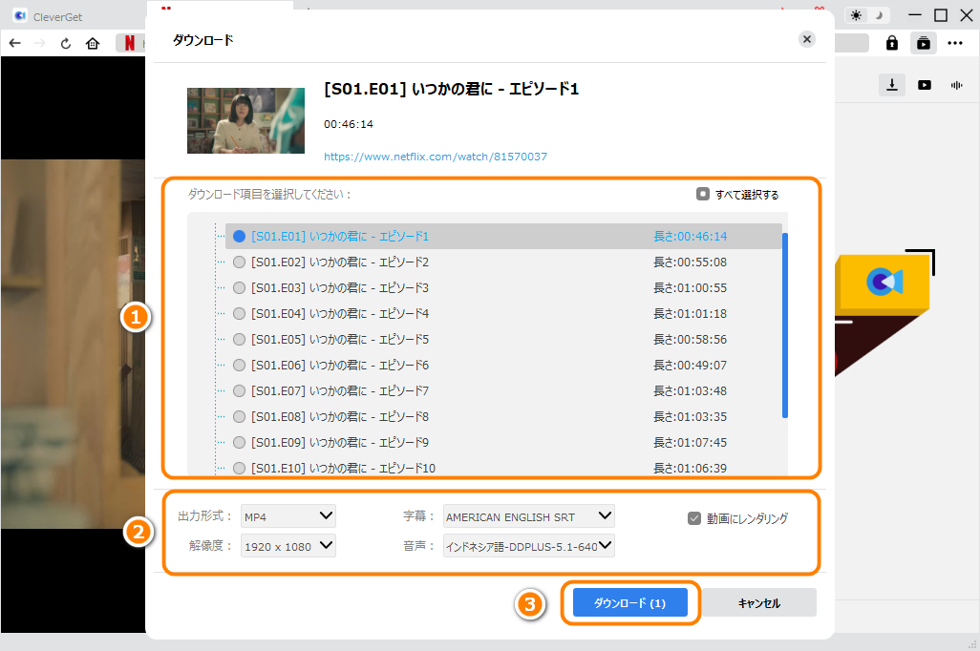Select episode S01.E02 radio button
Screen dimensions: 980x651
pos(239,262)
